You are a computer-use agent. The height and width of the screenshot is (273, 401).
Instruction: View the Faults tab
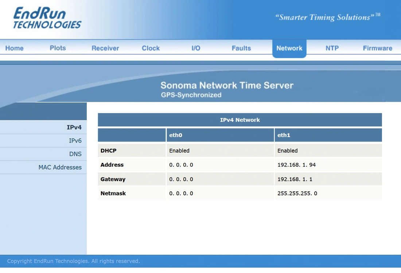click(241, 48)
